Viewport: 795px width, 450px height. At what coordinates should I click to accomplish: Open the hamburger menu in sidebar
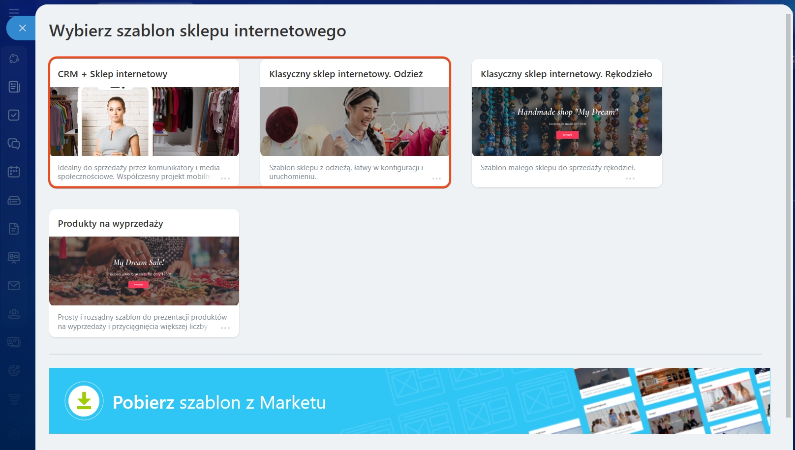14,12
